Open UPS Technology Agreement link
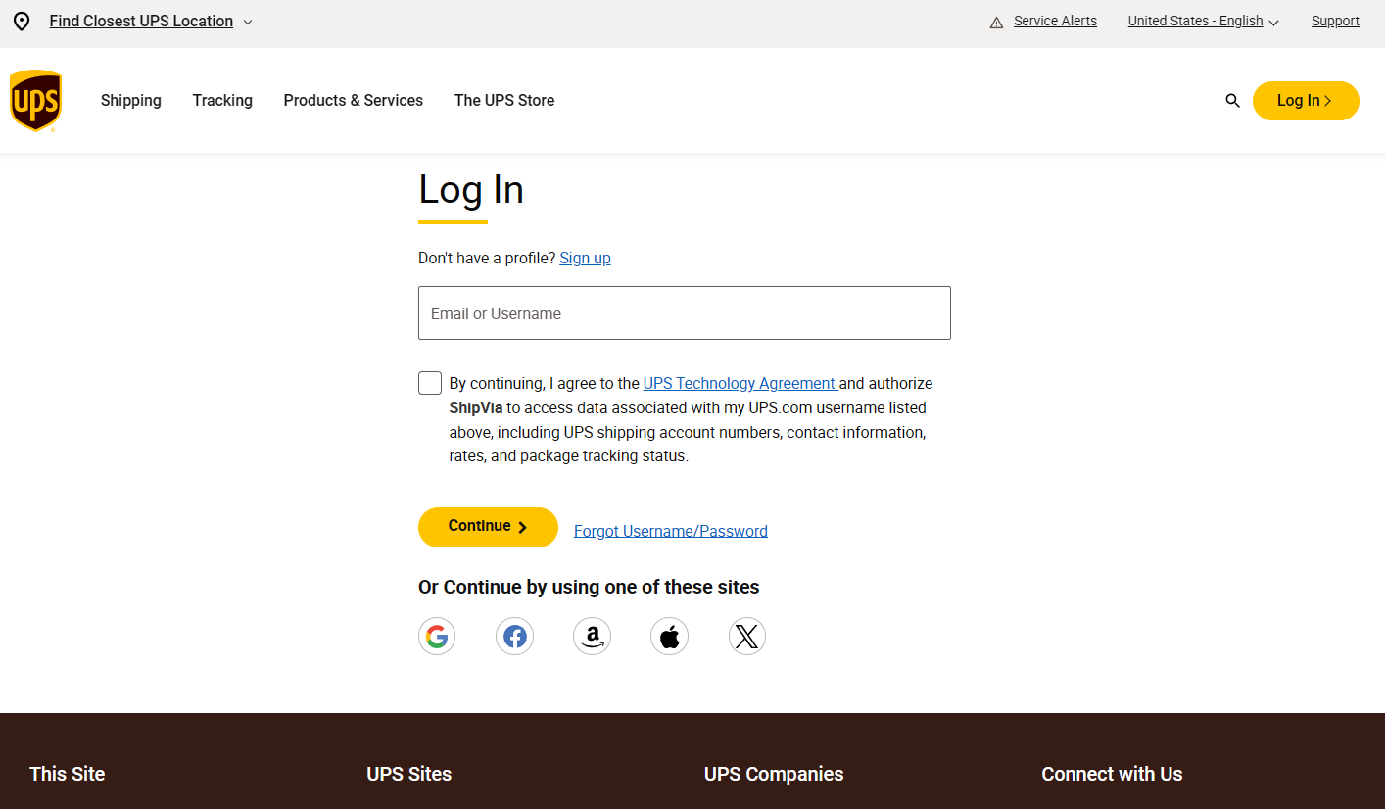 click(x=740, y=383)
